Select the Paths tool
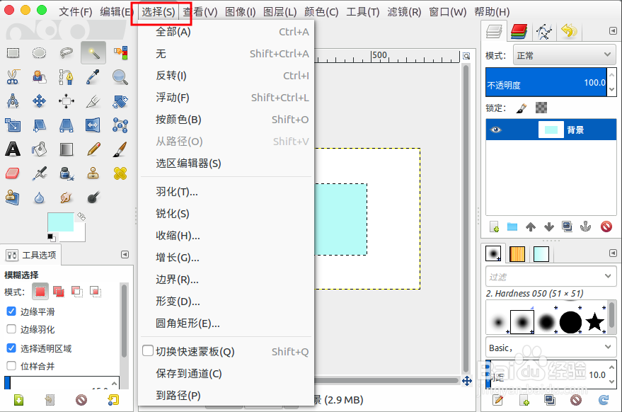622x412 pixels. click(67, 76)
